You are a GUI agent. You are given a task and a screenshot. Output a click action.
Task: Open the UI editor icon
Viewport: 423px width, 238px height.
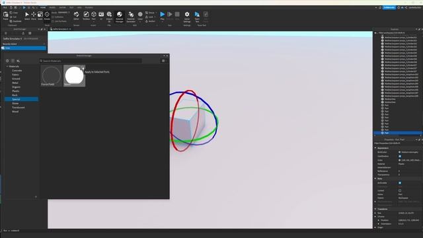[x=101, y=16]
